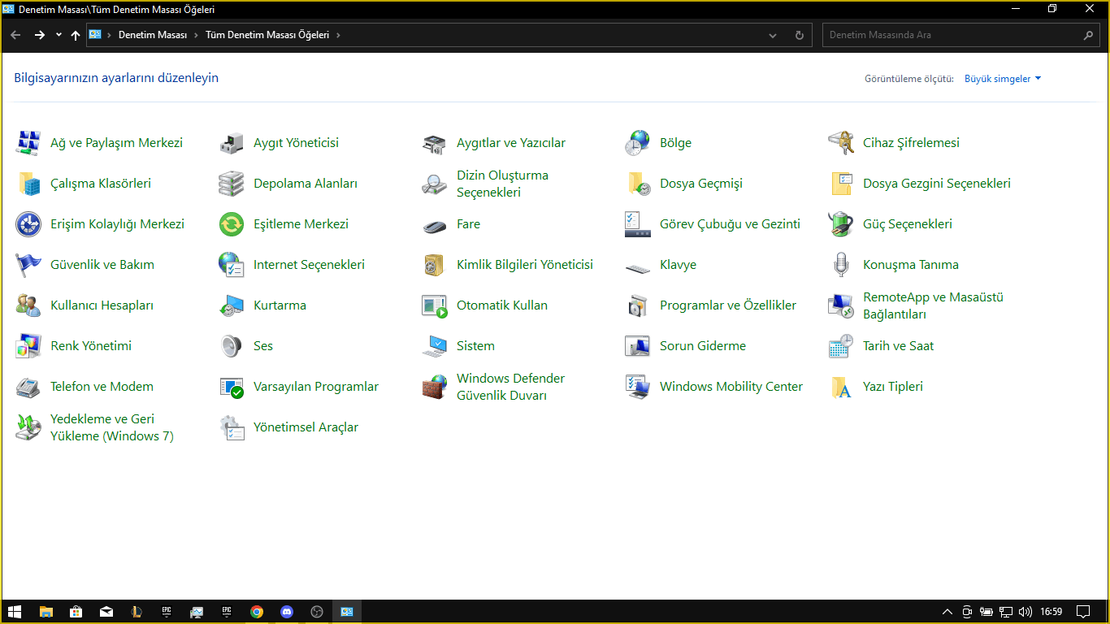Open Programlar ve Özellikler link
The height and width of the screenshot is (624, 1110).
[x=728, y=305]
